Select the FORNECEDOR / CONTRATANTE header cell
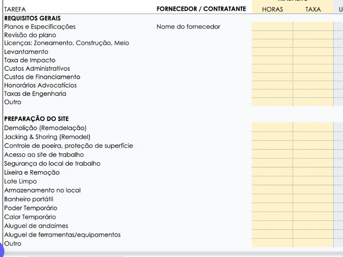 pos(201,9)
